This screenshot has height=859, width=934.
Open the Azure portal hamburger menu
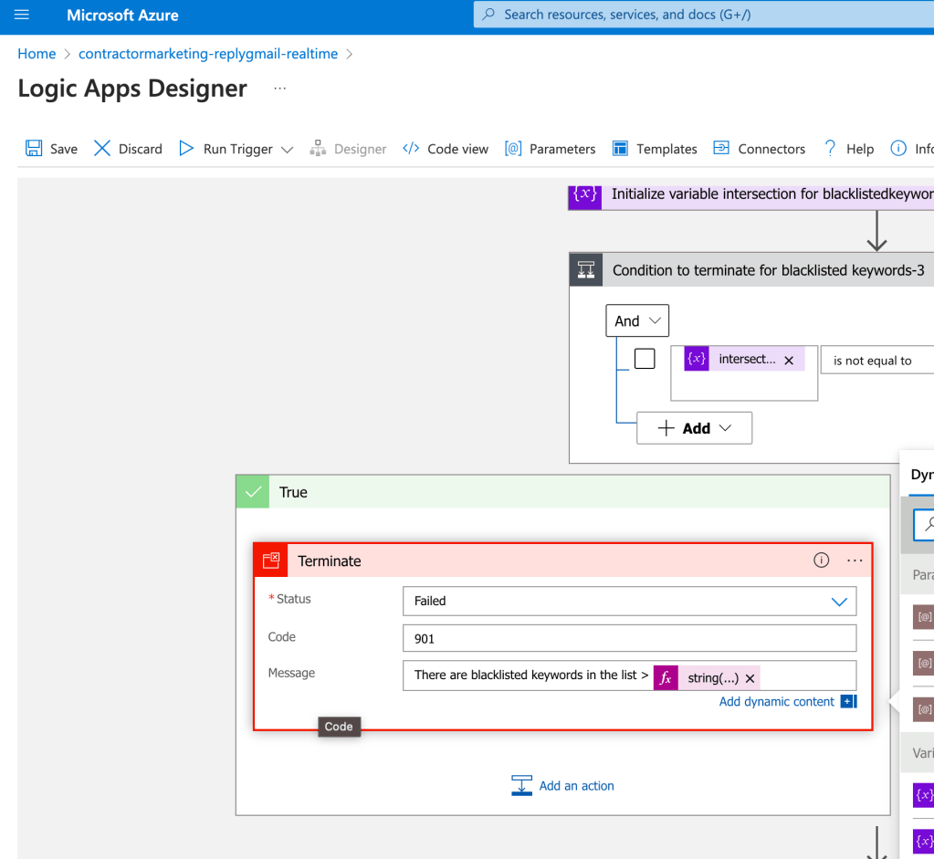[21, 15]
